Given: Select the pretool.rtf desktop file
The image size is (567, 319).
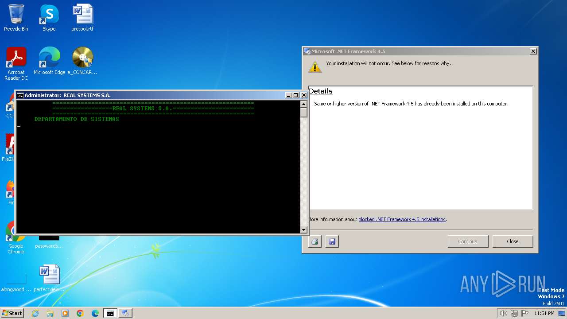Looking at the screenshot, I should tap(82, 18).
